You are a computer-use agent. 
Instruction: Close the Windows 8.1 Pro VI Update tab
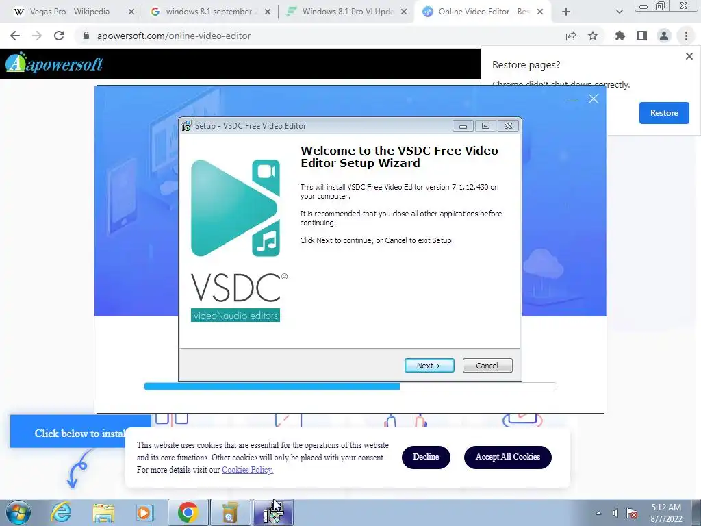403,12
